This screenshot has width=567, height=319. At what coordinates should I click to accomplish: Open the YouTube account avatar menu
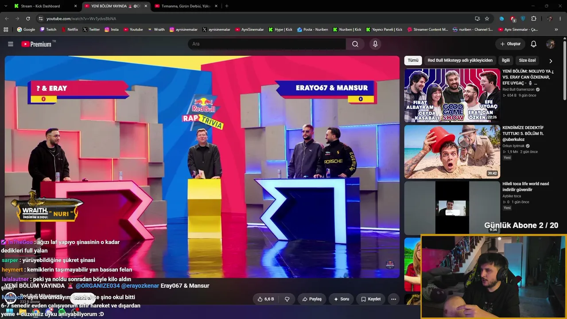(x=551, y=44)
